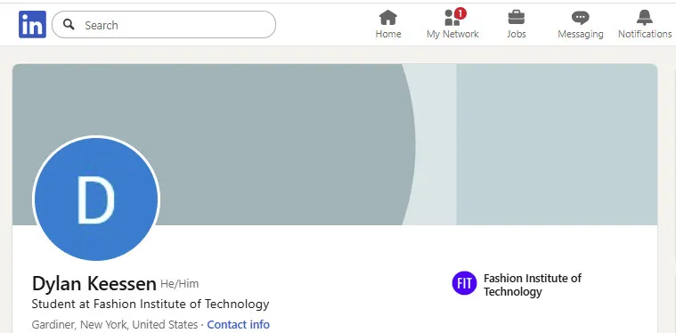Go to the Jobs label in navigation

coord(516,34)
